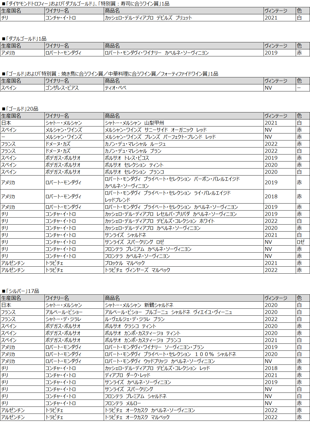
Task: Click the heading "■「ダブルゴールド」1品"
Action: coord(24,39)
